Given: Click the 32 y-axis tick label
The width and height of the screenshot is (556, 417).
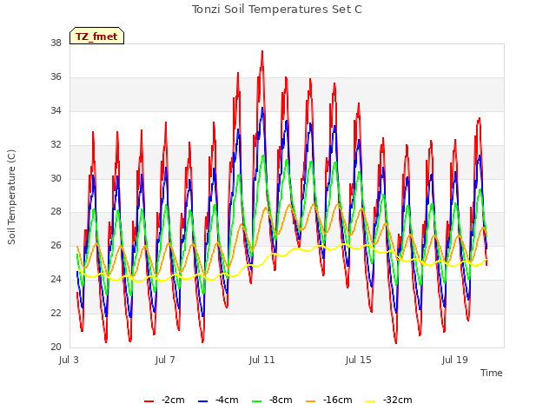Looking at the screenshot, I should pyautogui.click(x=56, y=144).
